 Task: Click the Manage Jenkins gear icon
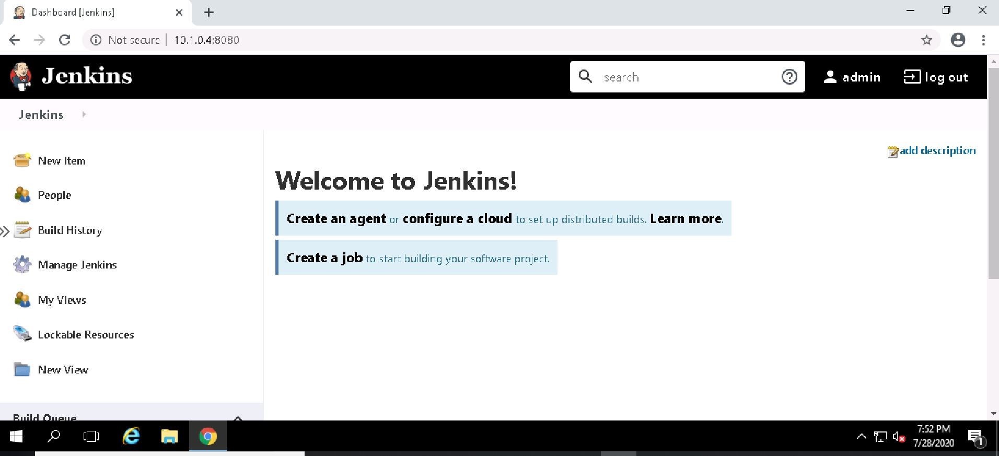[x=22, y=264]
